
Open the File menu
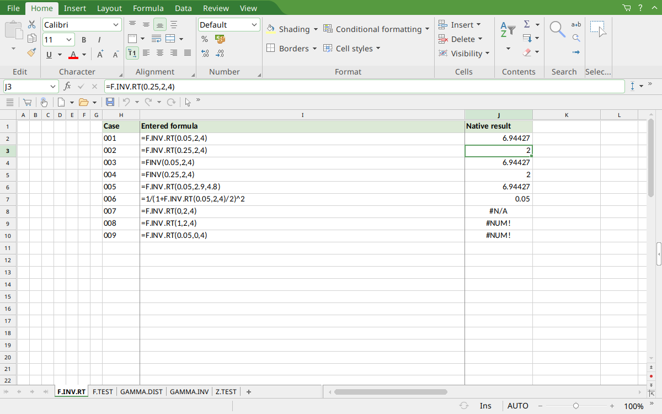[x=13, y=8]
